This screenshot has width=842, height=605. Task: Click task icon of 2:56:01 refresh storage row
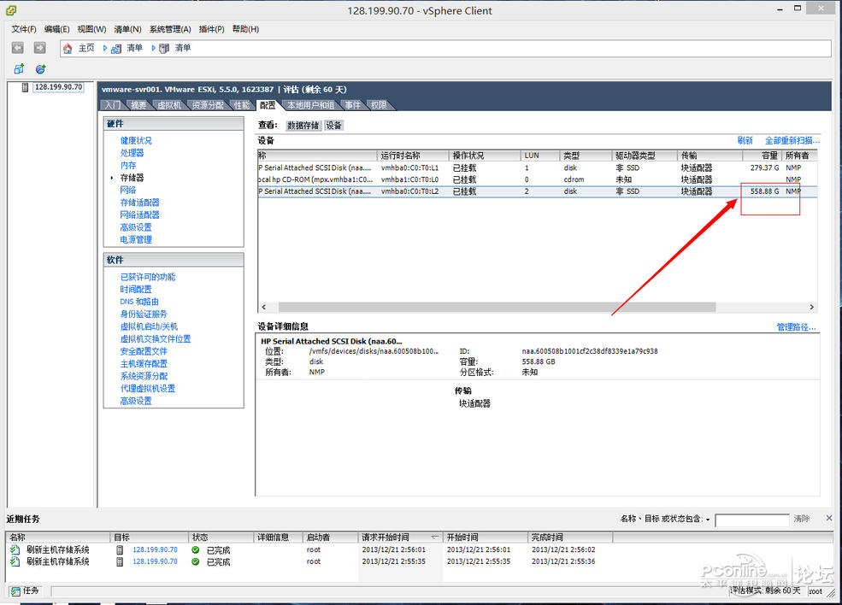(x=15, y=549)
